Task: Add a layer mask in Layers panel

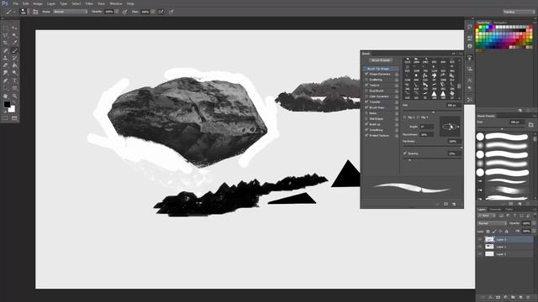Action: pos(498,298)
